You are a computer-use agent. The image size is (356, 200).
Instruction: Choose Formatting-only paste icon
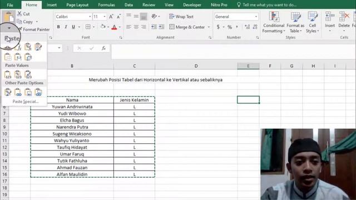pyautogui.click(x=8, y=92)
